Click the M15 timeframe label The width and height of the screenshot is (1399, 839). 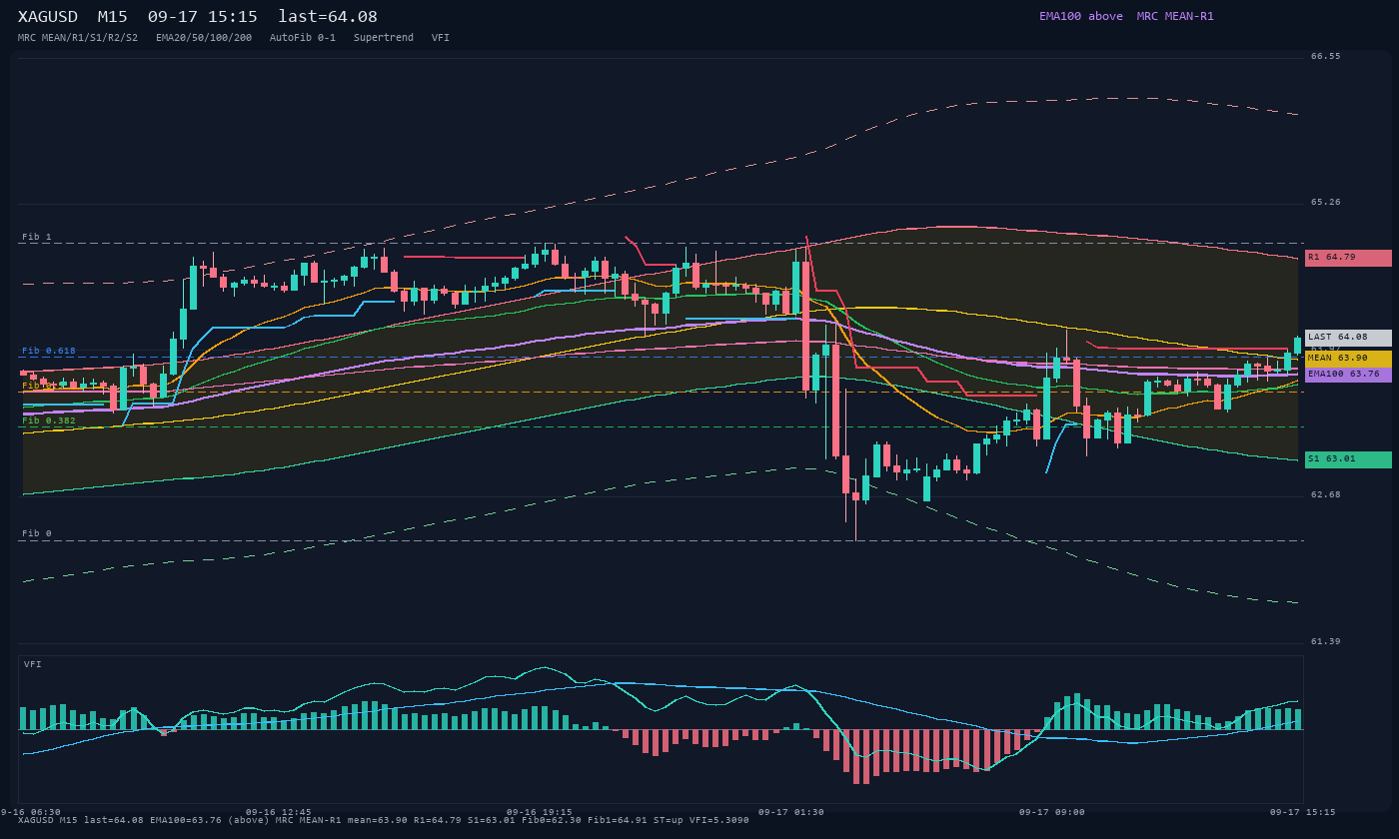pos(113,17)
